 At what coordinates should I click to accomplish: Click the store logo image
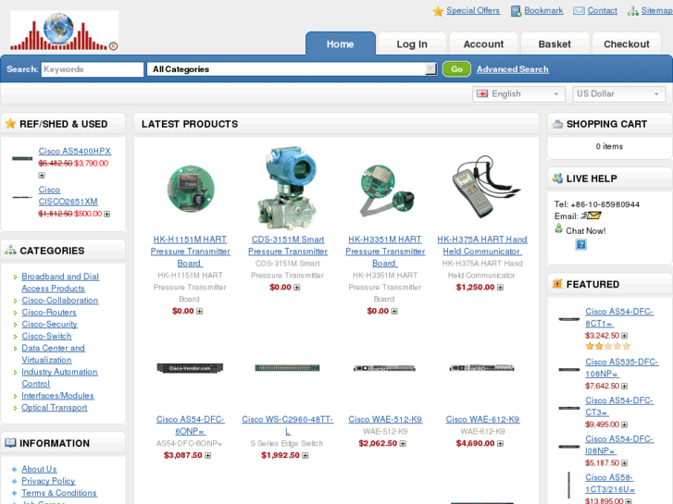[x=65, y=31]
